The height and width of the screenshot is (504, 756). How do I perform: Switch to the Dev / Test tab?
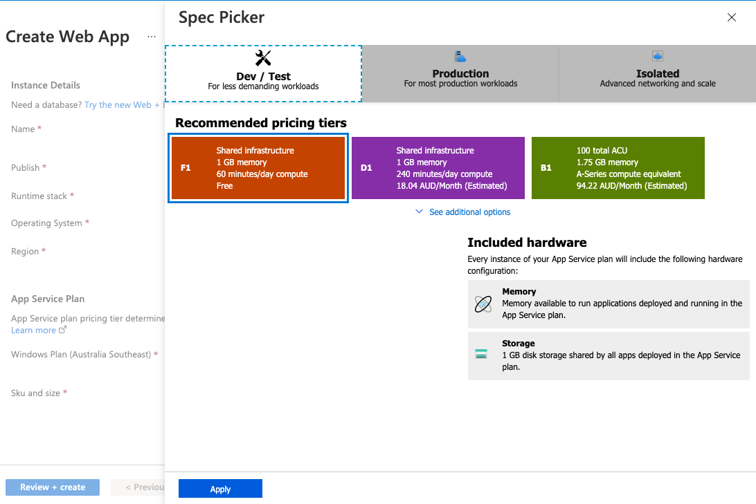(x=263, y=74)
